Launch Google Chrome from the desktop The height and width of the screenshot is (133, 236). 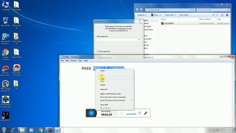click(x=6, y=54)
